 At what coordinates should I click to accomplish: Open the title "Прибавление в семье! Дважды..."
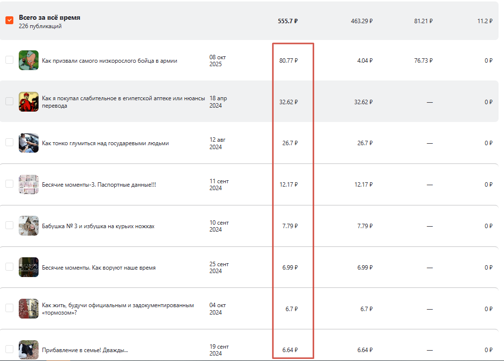pos(85,350)
